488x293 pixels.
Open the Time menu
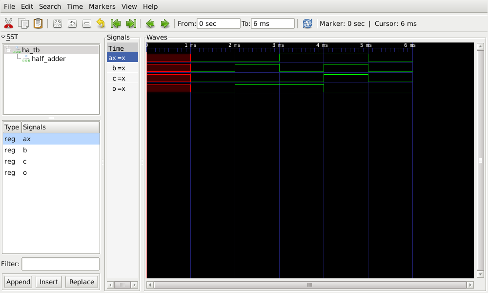pos(75,6)
